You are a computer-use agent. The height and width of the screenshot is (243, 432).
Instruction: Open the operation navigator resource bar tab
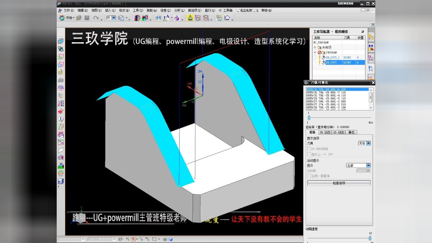coord(371,69)
